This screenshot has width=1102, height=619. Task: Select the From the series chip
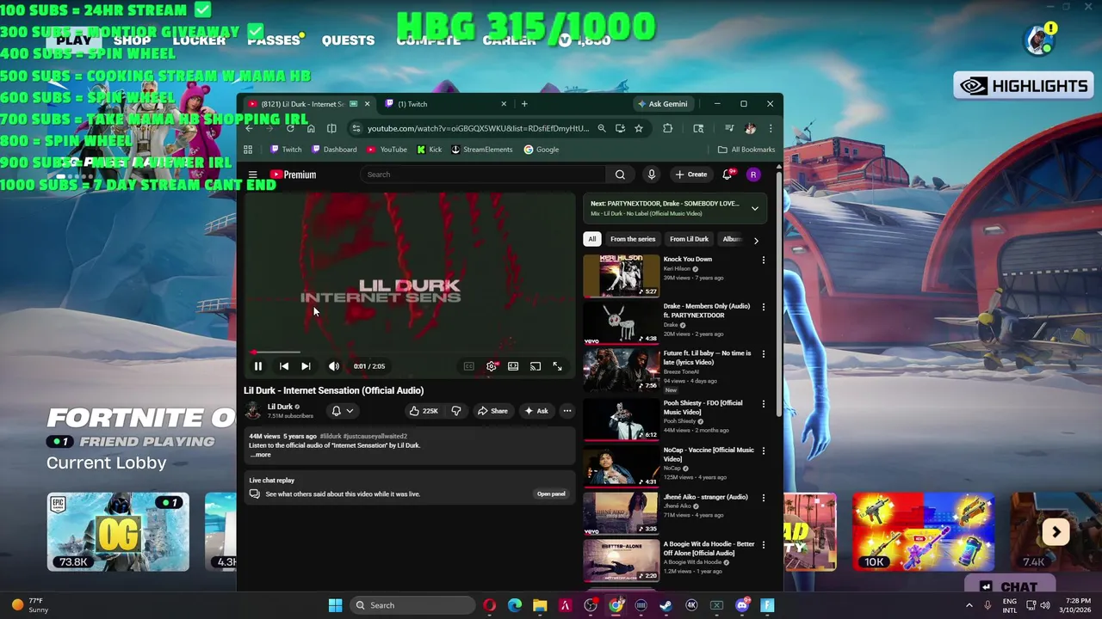click(633, 239)
